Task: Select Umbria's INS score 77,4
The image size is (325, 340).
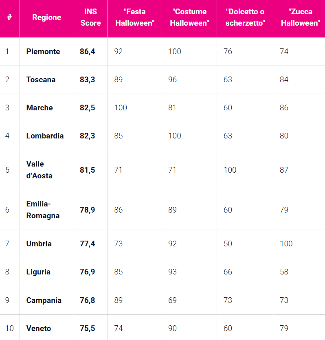Action: tap(88, 244)
